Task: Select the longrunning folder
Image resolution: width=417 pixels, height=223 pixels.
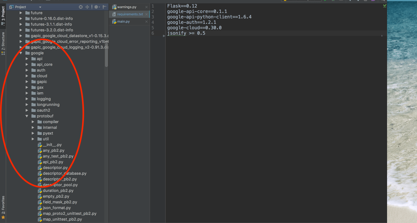Action: pyautogui.click(x=48, y=105)
